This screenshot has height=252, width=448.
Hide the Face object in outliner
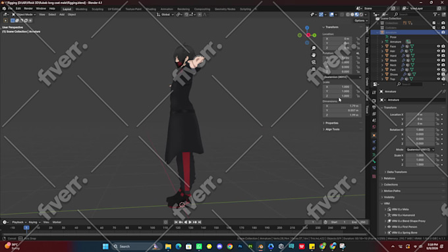438,46
